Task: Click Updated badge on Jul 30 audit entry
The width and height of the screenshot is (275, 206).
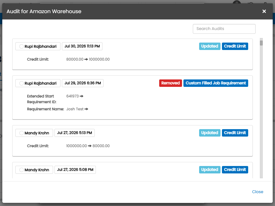Action: [210, 46]
